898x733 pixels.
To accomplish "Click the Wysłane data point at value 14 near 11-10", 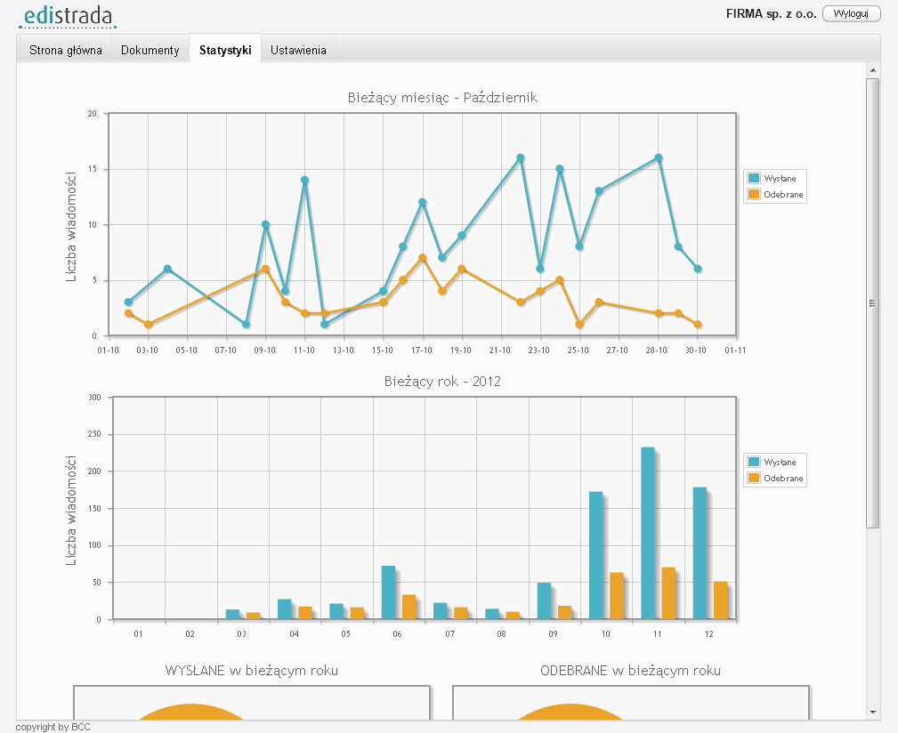I will coord(304,181).
